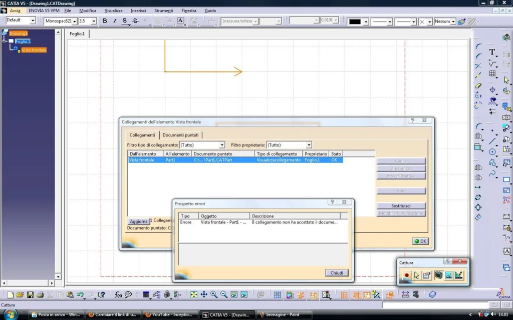Open the point symbol X dropdown
The height and width of the screenshot is (320, 513).
click(430, 22)
